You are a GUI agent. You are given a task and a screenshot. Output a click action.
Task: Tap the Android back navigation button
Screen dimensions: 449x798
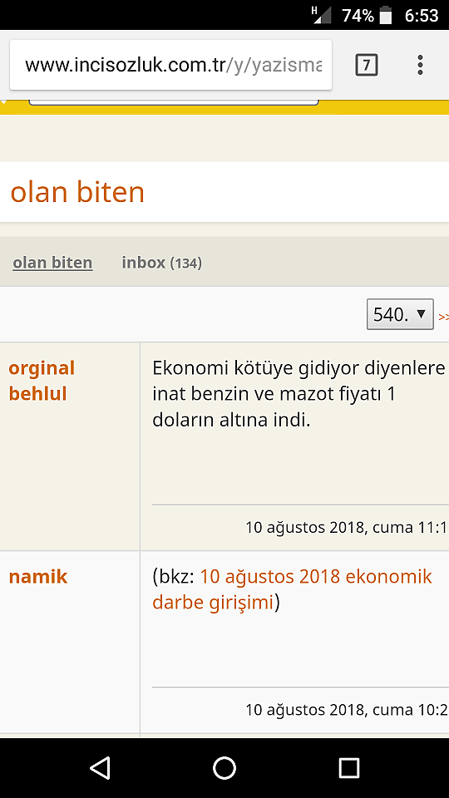[x=100, y=768]
